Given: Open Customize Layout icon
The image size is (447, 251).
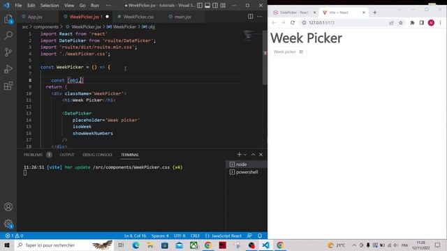Looking at the screenshot, I should coord(223,6).
